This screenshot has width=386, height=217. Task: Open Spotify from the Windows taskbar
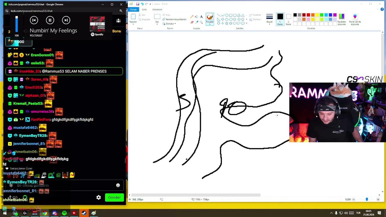click(x=64, y=213)
